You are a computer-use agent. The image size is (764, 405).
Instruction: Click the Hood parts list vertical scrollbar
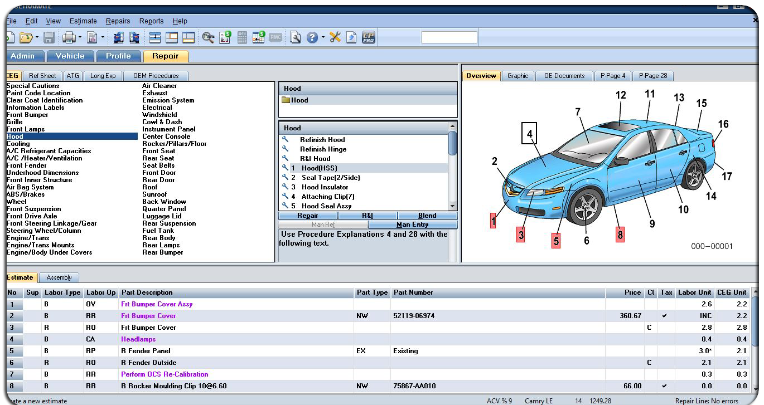[453, 166]
